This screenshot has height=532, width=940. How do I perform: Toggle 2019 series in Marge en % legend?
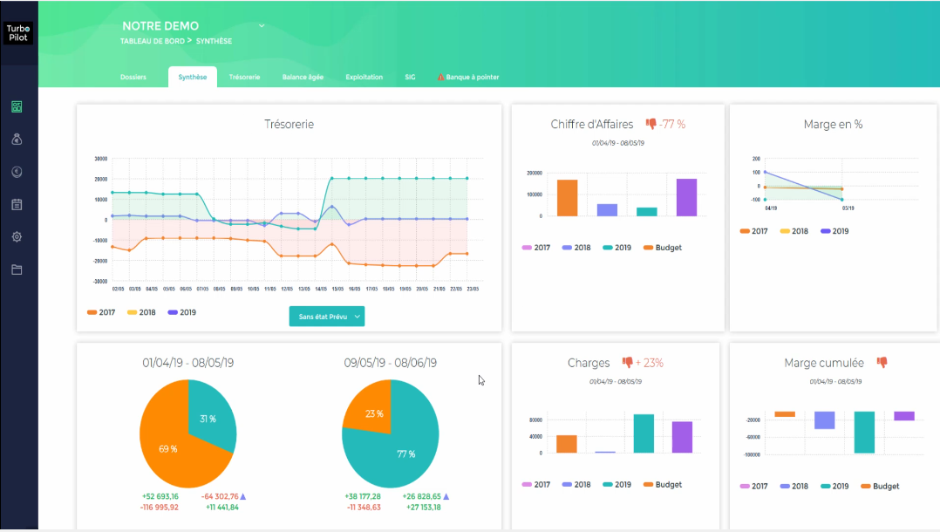(x=835, y=231)
